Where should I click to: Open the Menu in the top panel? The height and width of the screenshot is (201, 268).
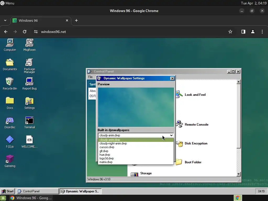coord(7,3)
